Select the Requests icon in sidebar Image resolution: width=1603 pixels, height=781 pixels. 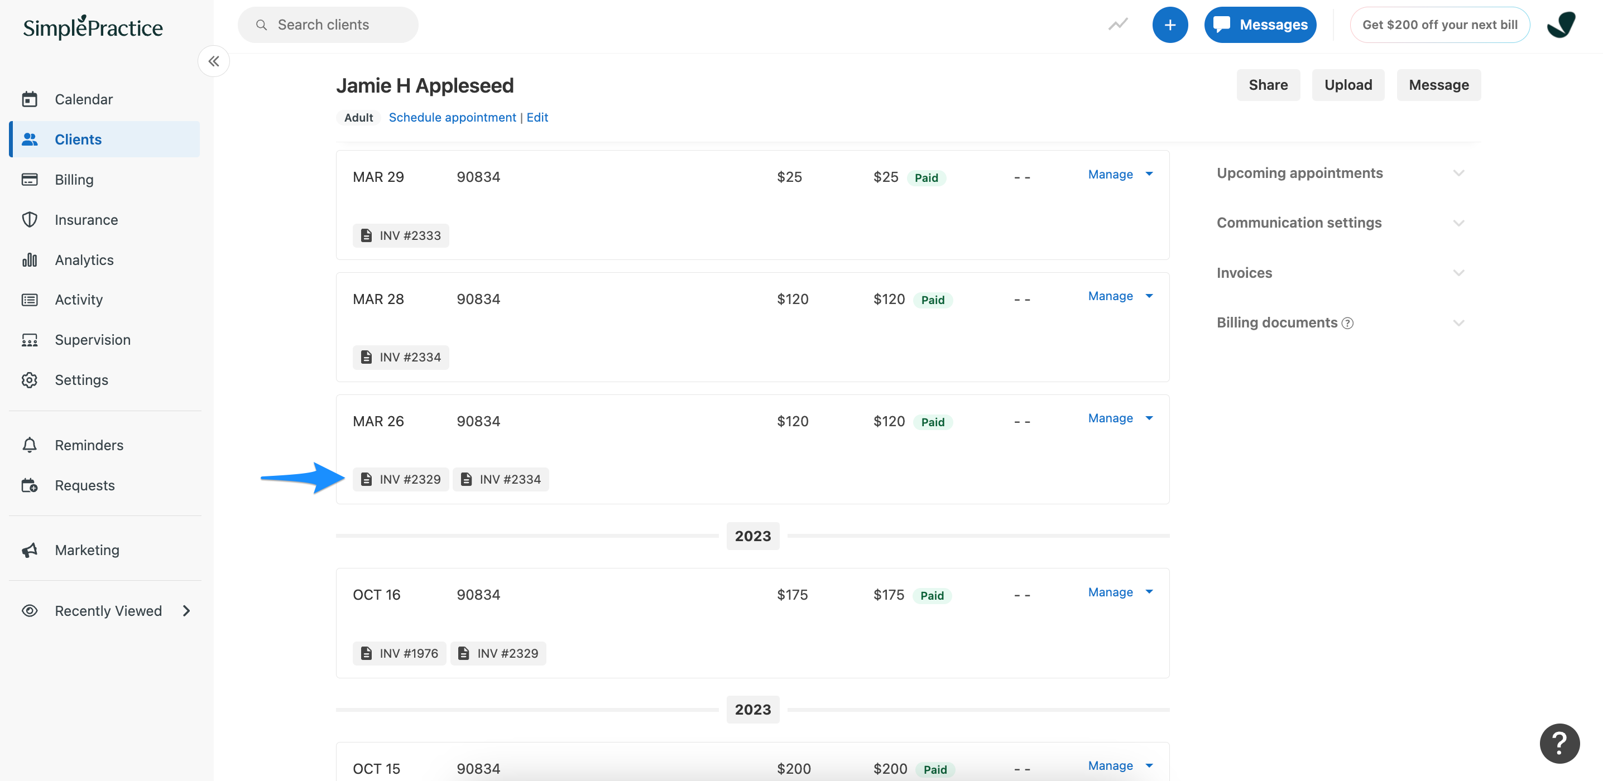(30, 486)
